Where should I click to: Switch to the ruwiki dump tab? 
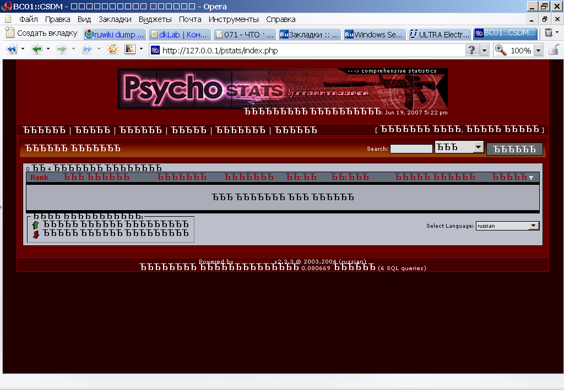(x=115, y=34)
